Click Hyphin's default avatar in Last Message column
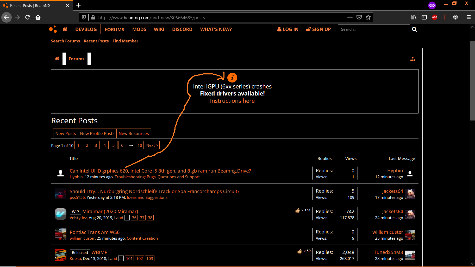The height and width of the screenshot is (267, 475). (410, 174)
